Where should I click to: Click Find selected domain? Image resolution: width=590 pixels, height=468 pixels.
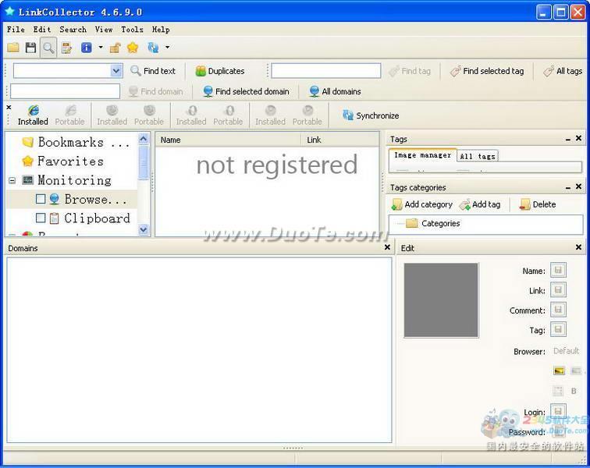point(246,91)
